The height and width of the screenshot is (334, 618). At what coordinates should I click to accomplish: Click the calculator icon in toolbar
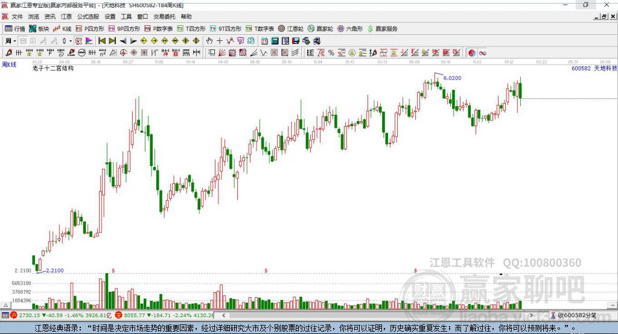click(275, 40)
